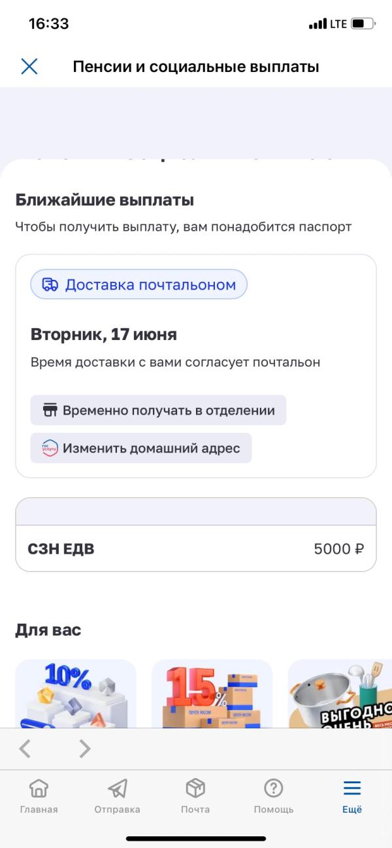Tap the Почта parcel icon
This screenshot has height=848, width=392.
(195, 790)
